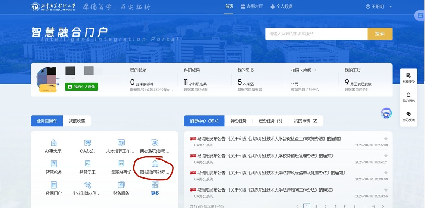Open the circled 图书馆 library icon
The image size is (425, 208).
click(155, 164)
